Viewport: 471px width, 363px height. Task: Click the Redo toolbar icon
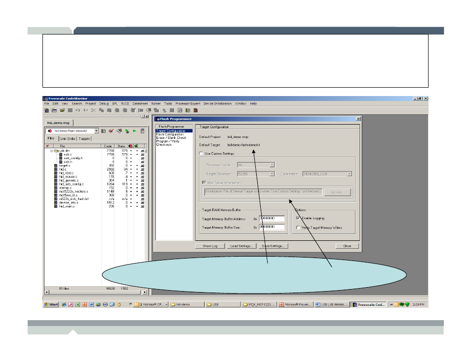click(x=85, y=110)
